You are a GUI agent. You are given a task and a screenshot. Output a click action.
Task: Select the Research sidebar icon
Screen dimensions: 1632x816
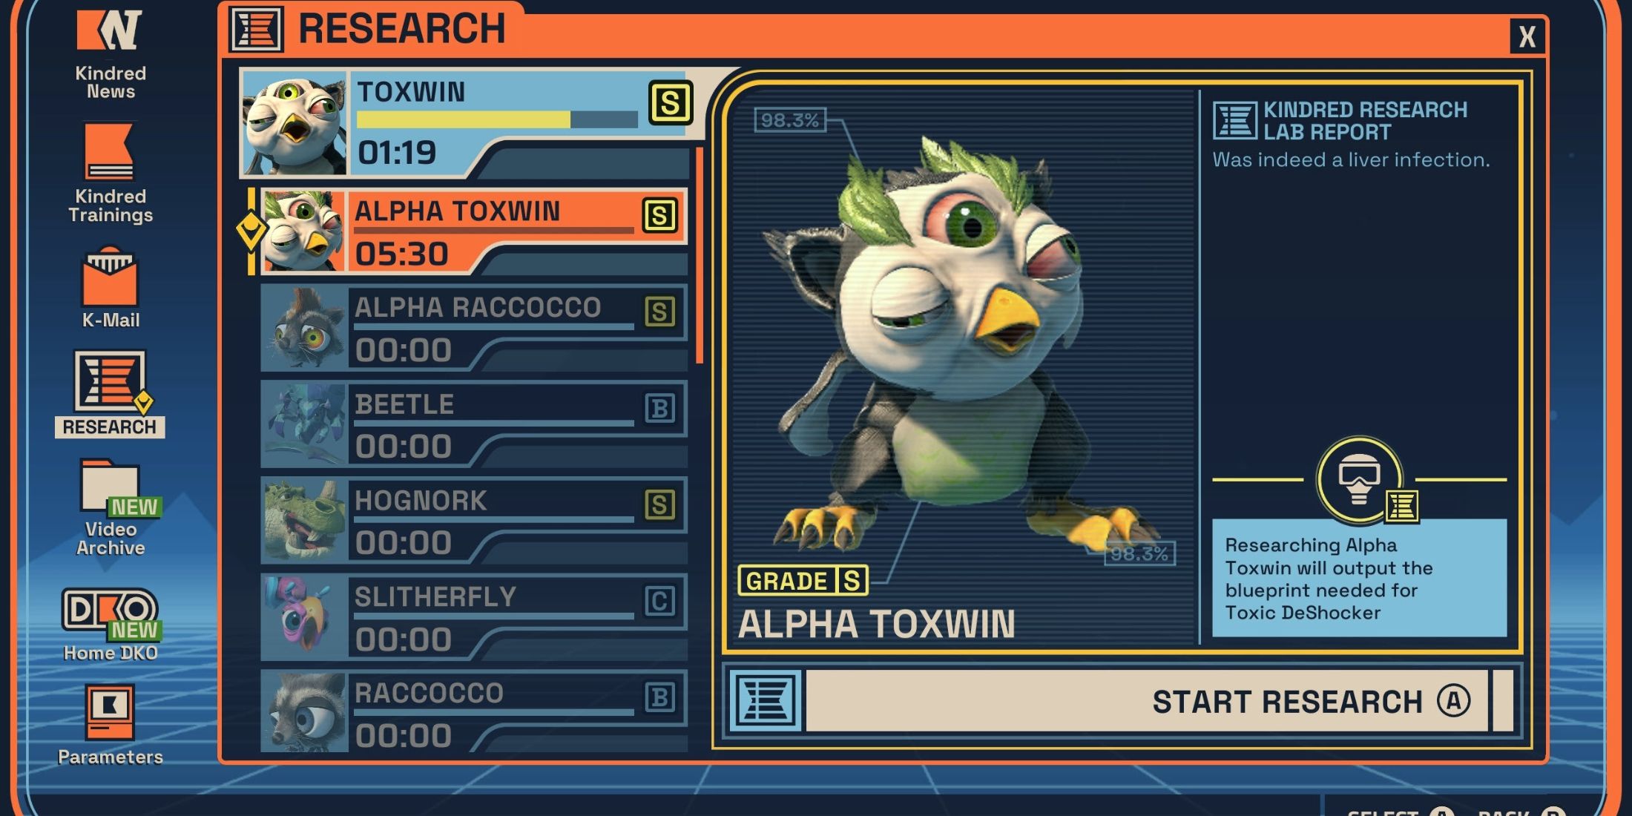[110, 381]
